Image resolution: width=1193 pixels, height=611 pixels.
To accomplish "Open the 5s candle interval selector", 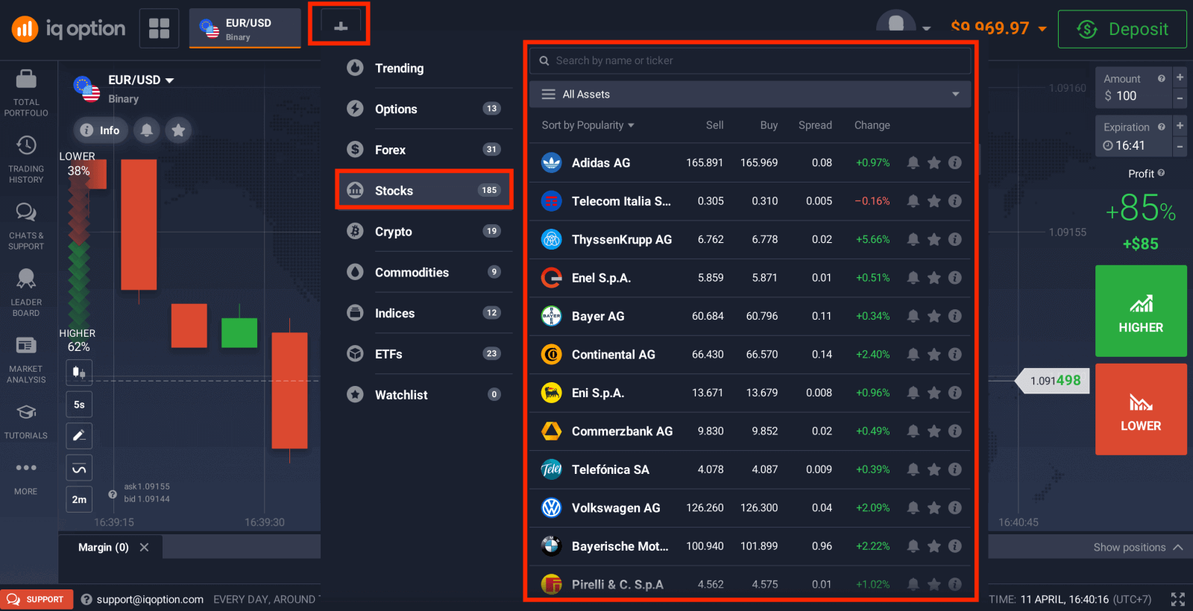I will coord(79,405).
